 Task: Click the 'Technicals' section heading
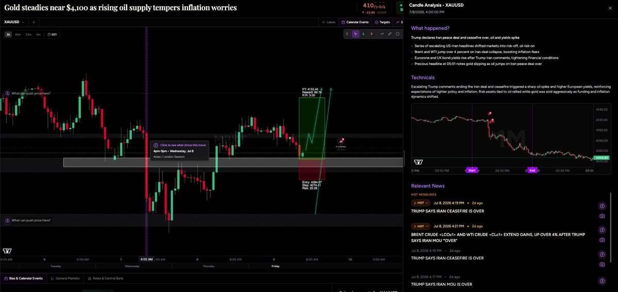[x=423, y=77]
